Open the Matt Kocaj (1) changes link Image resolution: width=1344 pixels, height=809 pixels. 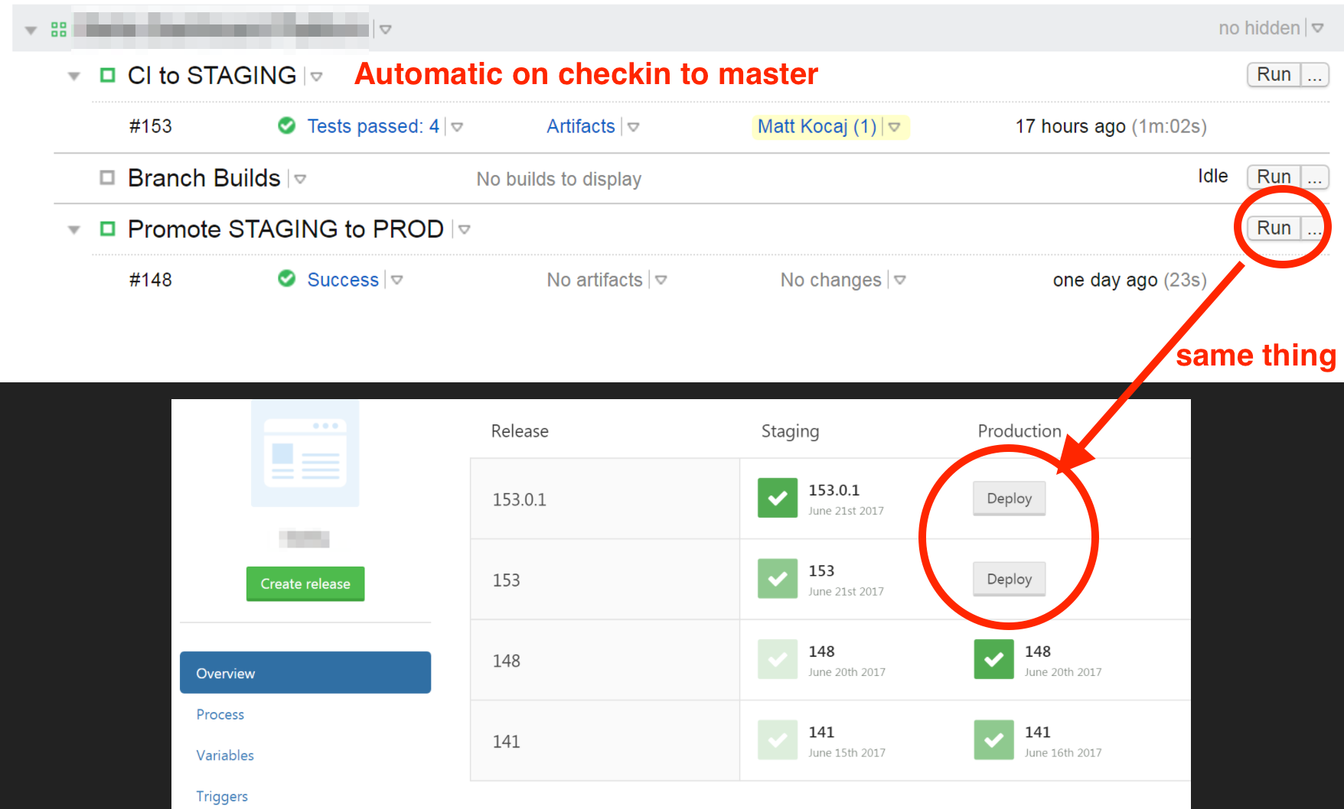point(816,127)
